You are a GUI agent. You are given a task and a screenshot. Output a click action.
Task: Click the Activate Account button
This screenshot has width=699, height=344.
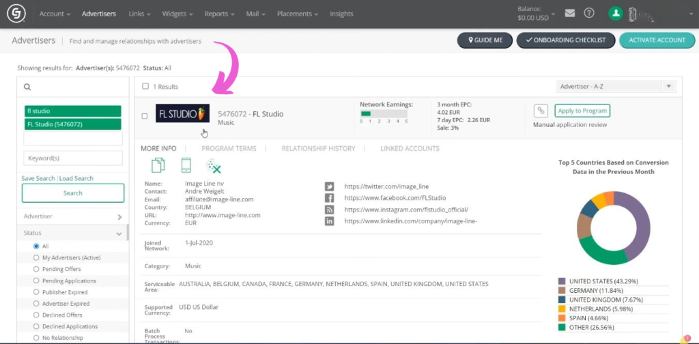pyautogui.click(x=657, y=40)
